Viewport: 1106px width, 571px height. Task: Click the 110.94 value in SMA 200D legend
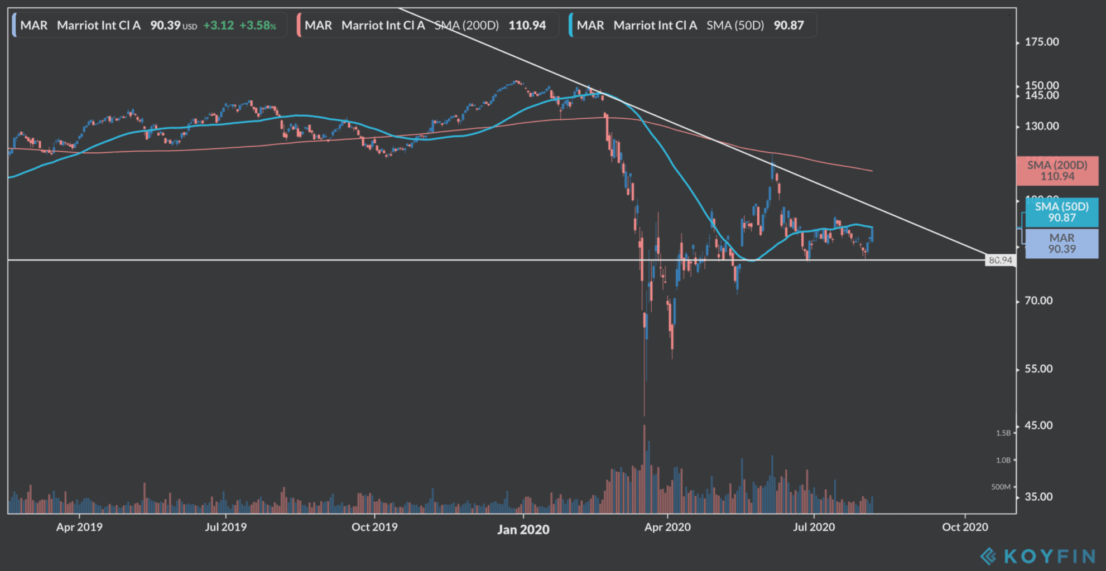(527, 26)
